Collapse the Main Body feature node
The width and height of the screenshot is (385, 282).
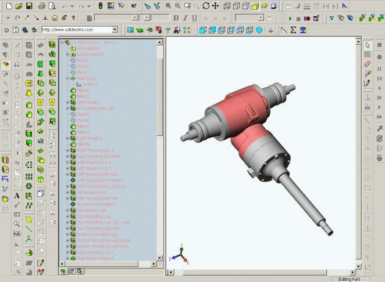click(67, 78)
